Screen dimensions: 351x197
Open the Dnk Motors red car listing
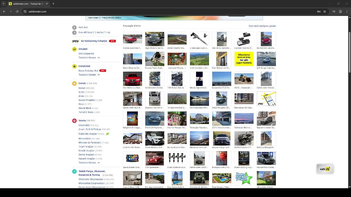(132, 79)
